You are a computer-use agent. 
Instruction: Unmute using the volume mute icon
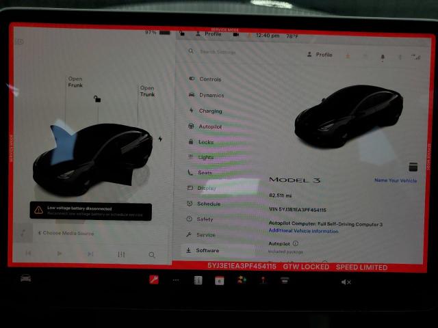point(346,282)
